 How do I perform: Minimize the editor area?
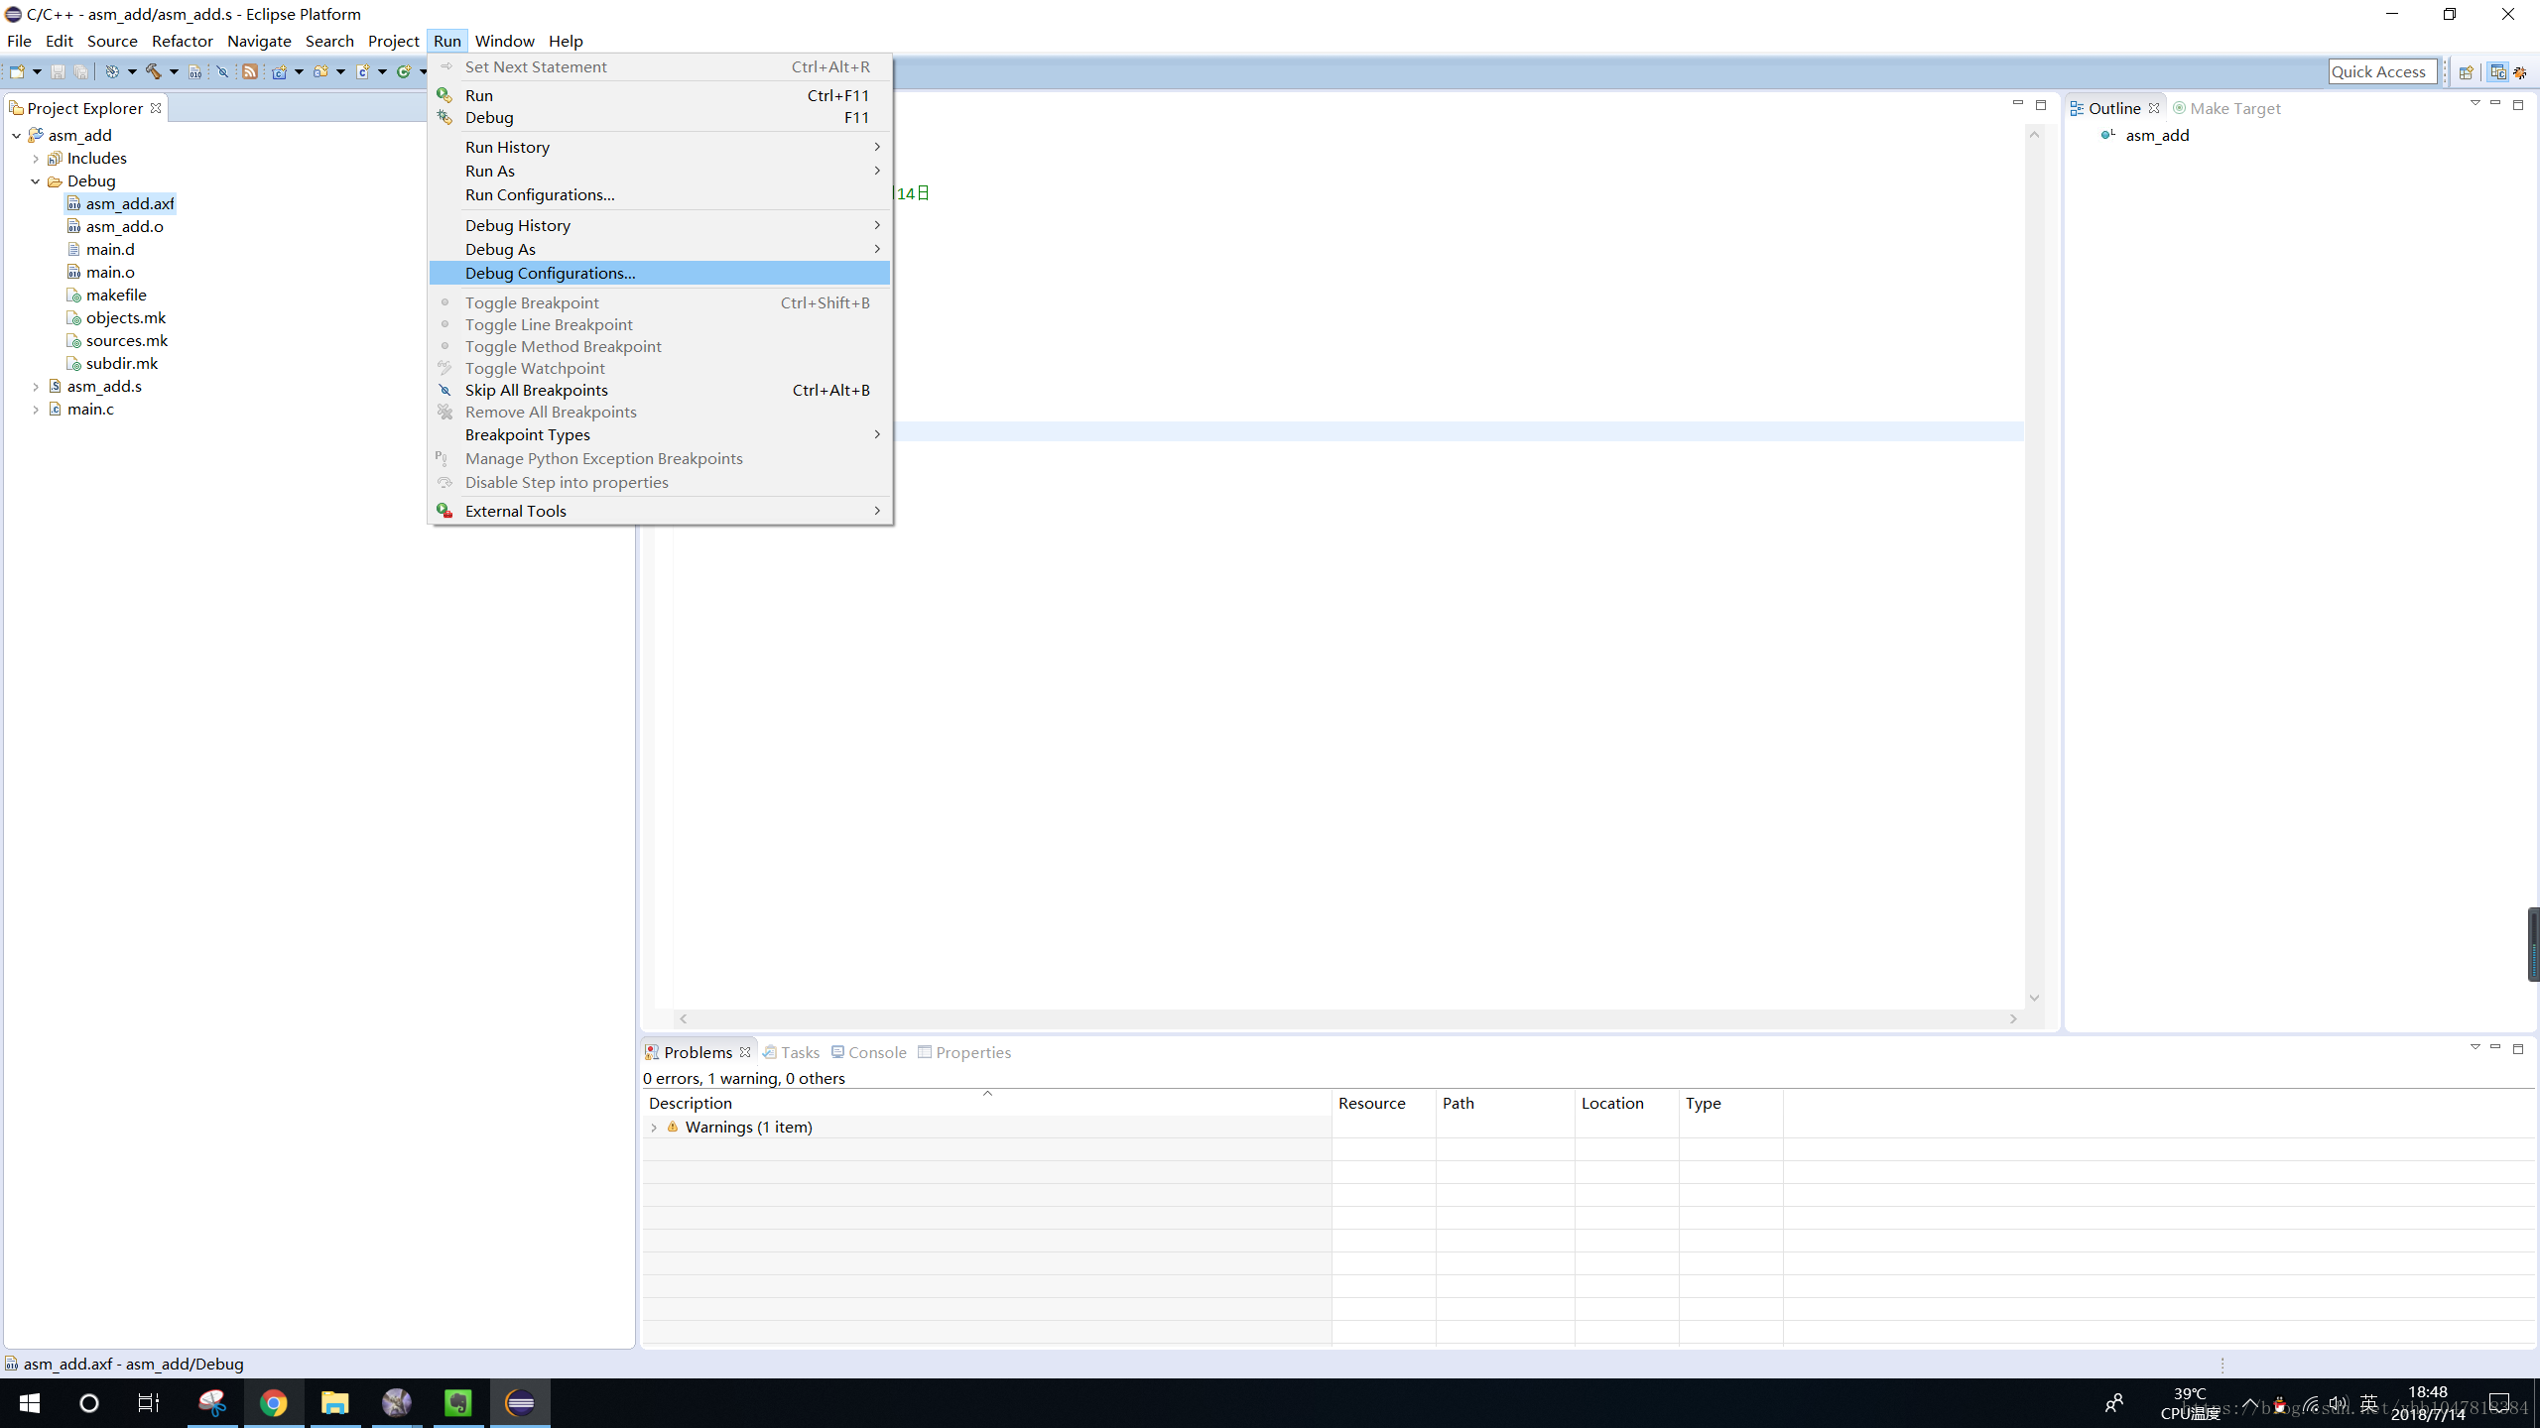coord(2017,104)
